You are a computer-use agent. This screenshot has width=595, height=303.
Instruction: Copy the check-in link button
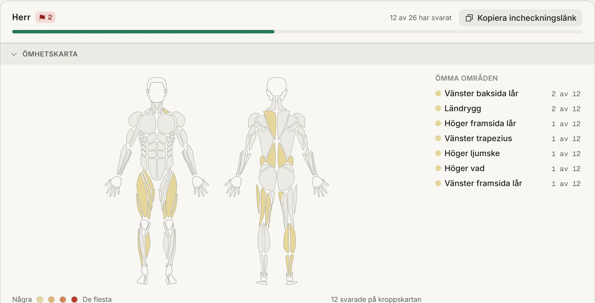coord(520,18)
